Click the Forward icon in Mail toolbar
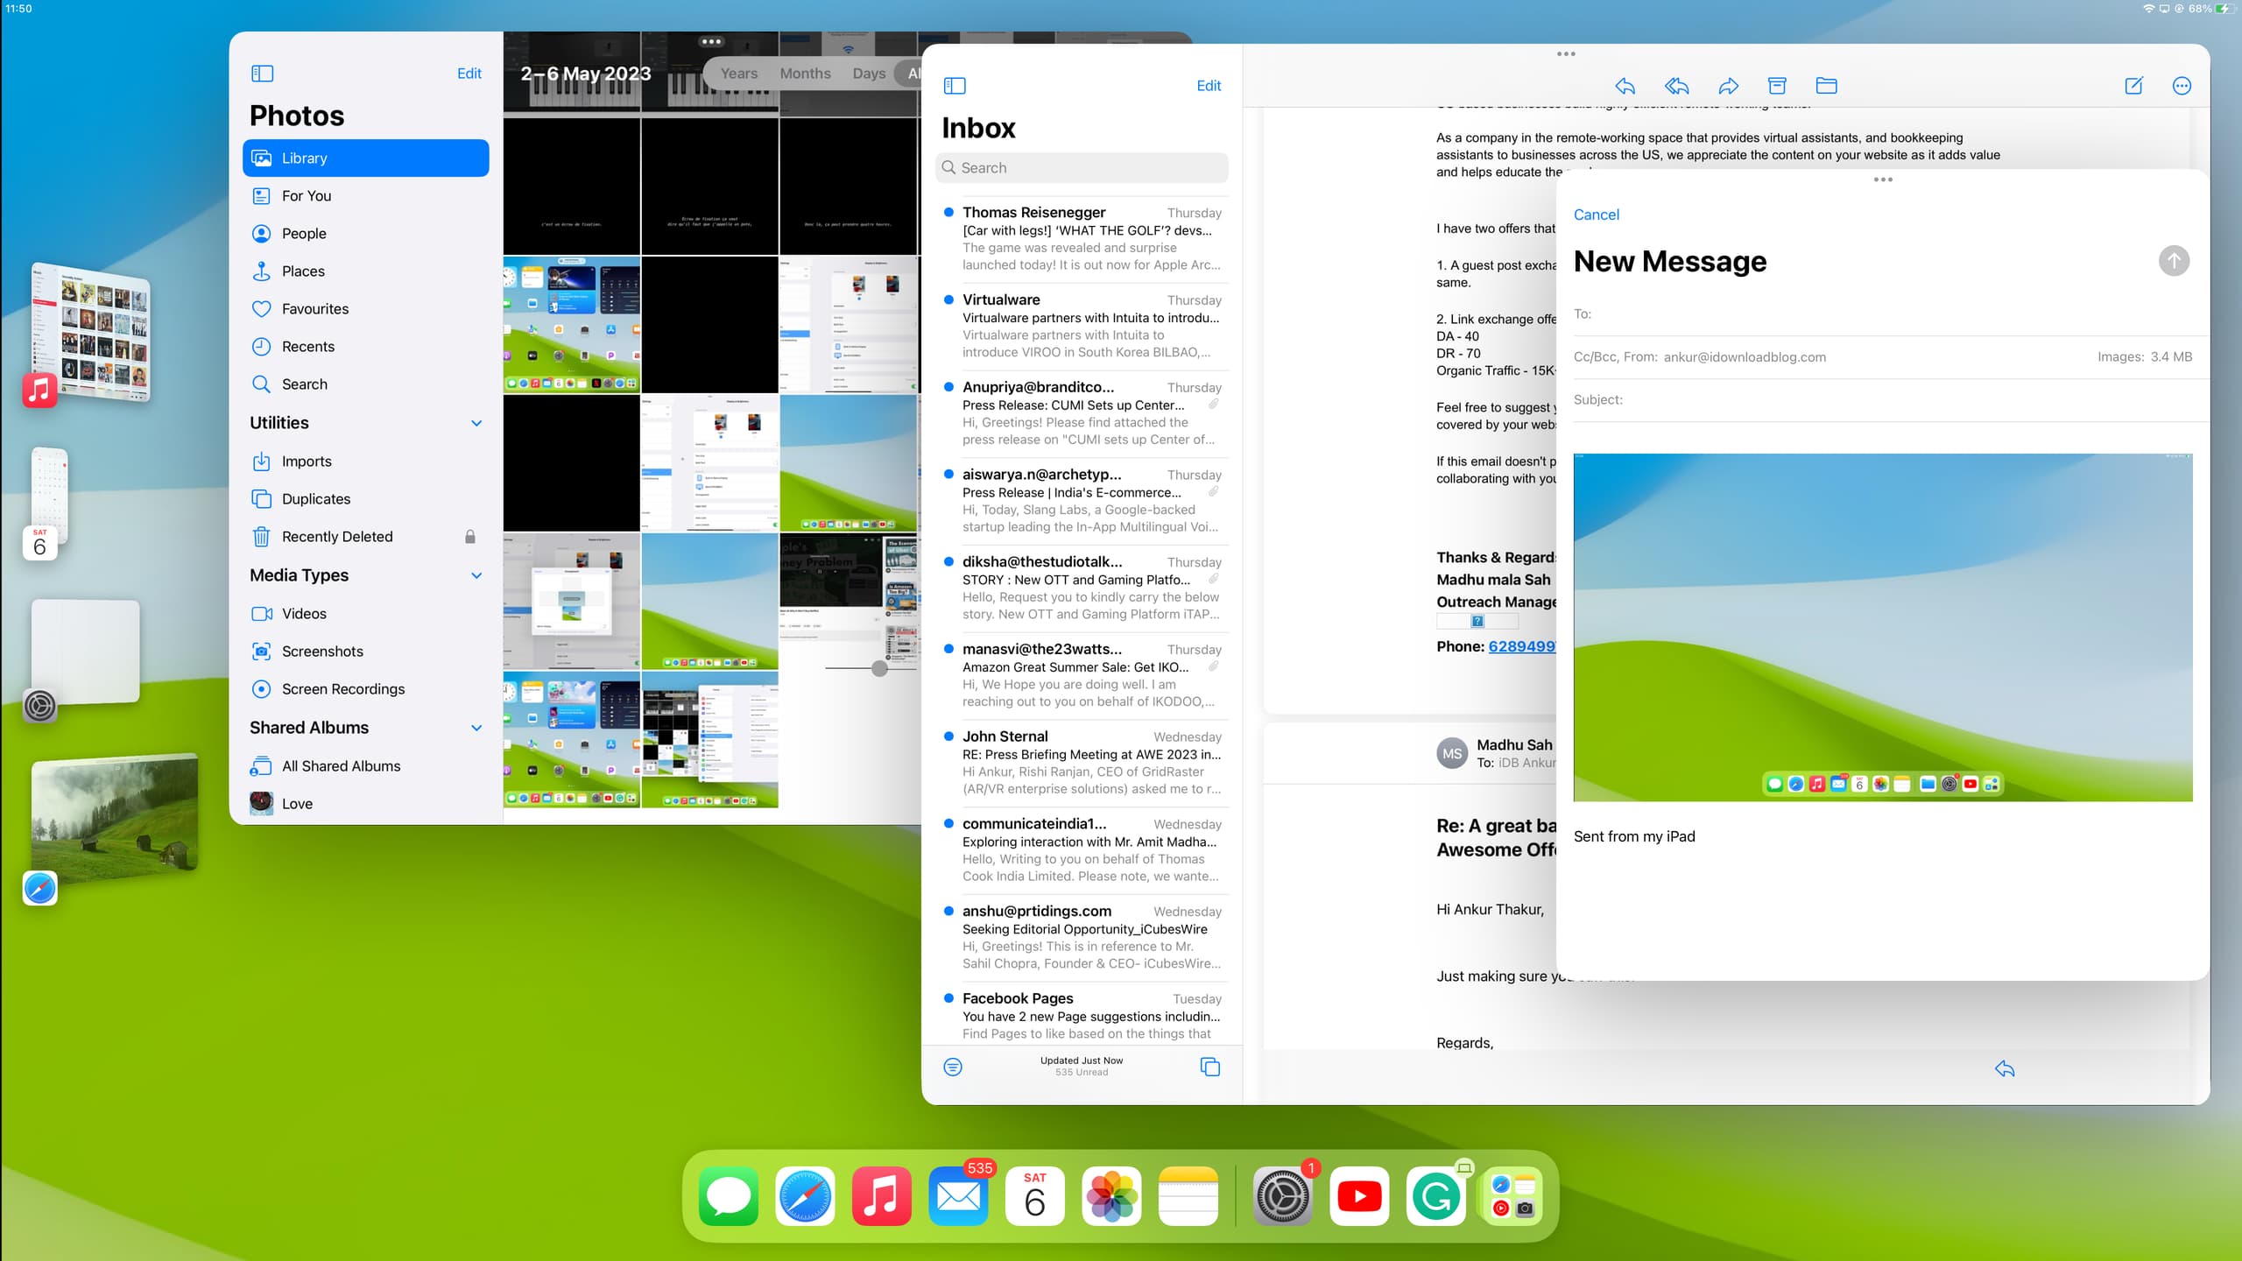 tap(1728, 86)
